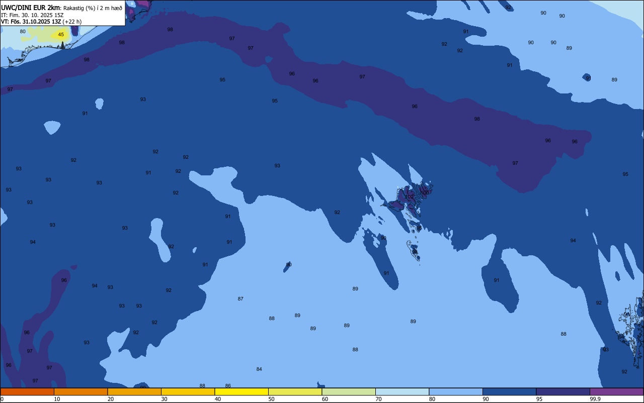Click the medium blue 90–95 legend swatch
The image size is (644, 403).
tap(509, 391)
